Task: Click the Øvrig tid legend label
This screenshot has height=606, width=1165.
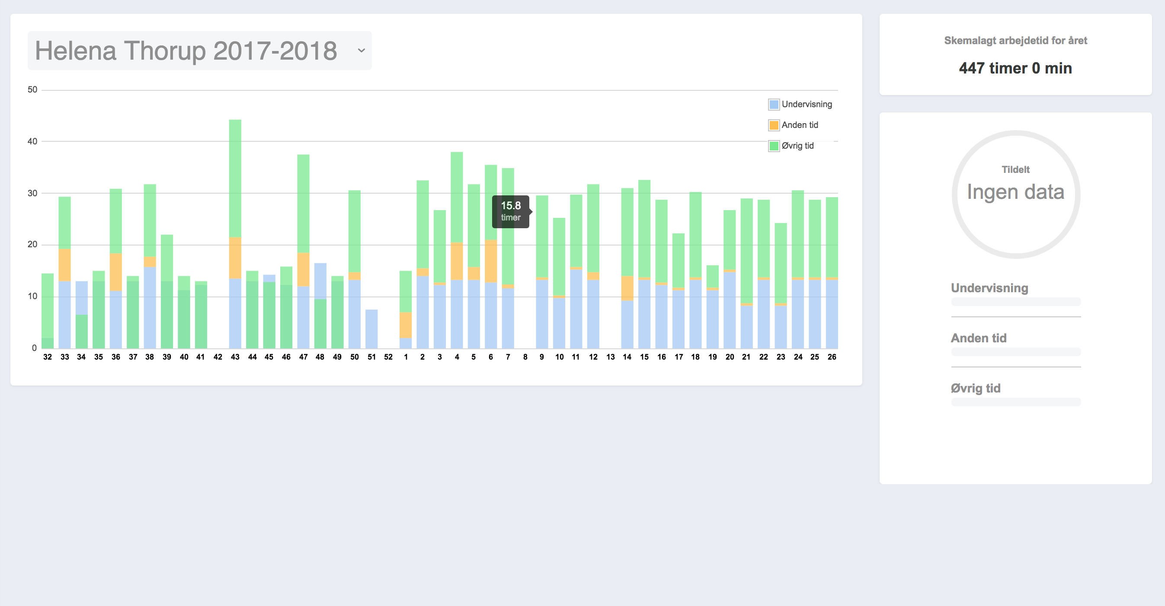Action: pos(797,146)
